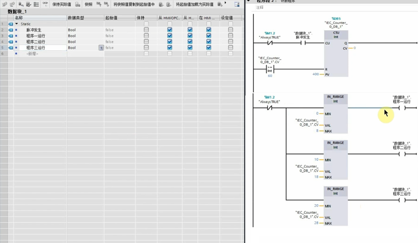
Task: Toggle 设定值 checkbox for 程序三运行 row
Action: click(x=230, y=48)
